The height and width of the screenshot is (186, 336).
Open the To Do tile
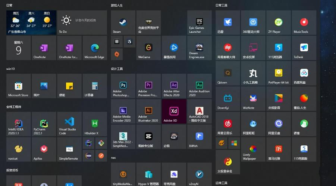coord(82,23)
